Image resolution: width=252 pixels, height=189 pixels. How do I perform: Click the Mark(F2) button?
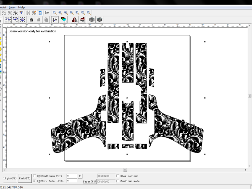[25, 178]
